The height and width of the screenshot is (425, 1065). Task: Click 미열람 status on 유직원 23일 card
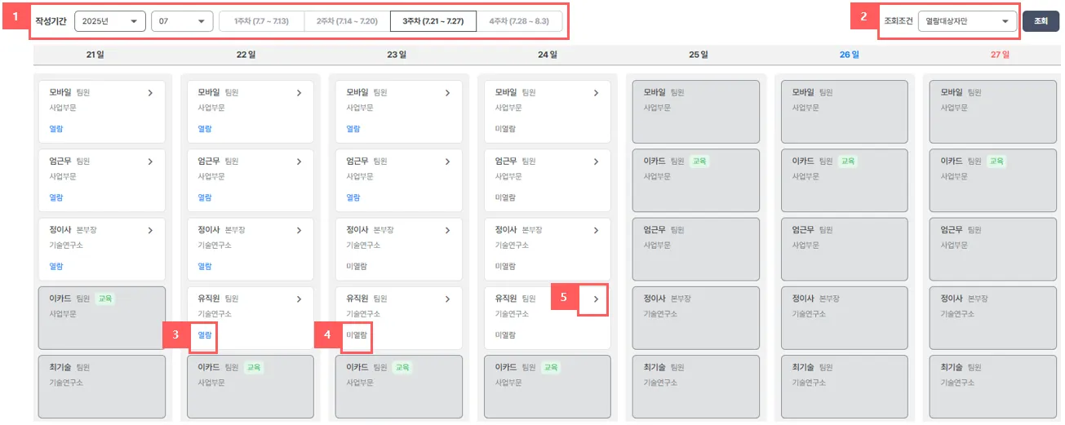pyautogui.click(x=357, y=334)
